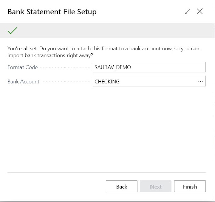The image size is (215, 202).
Task: Click the empty area below Bank Account
Action: 106,129
